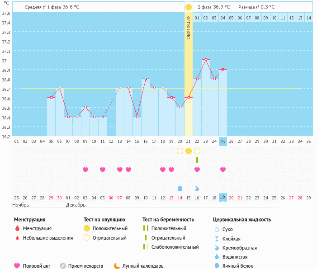Click the yellow ovulation circle above the chart
Image resolution: width=317 pixels, height=269 pixels.
[x=188, y=7]
